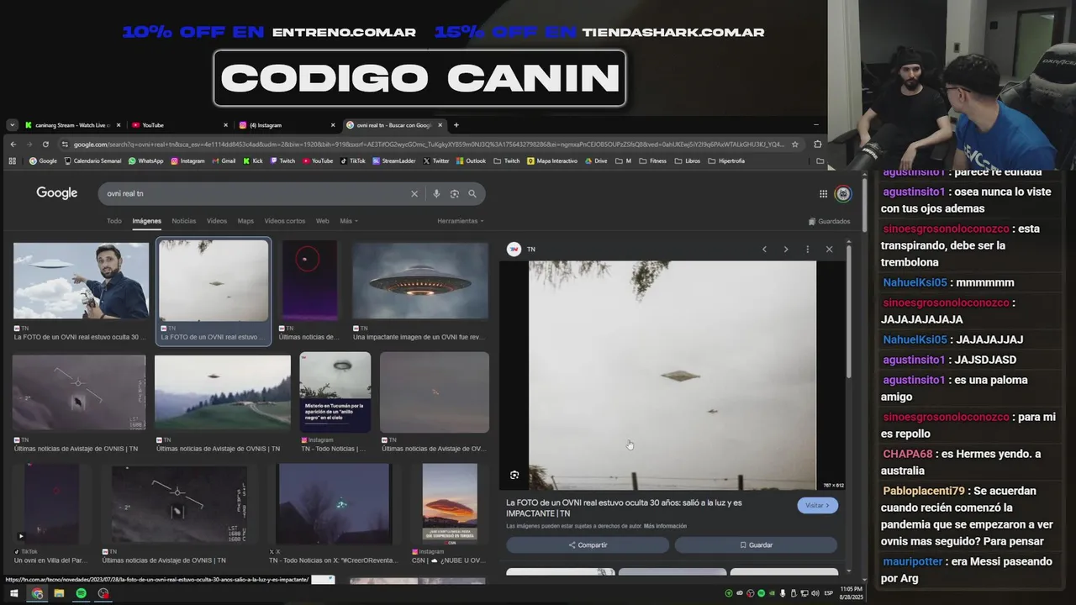Screen dimensions: 1076x605
Task: Open the Fitness bookmarks folder
Action: pos(652,160)
